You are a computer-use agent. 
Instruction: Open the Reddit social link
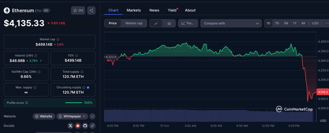coord(78,126)
